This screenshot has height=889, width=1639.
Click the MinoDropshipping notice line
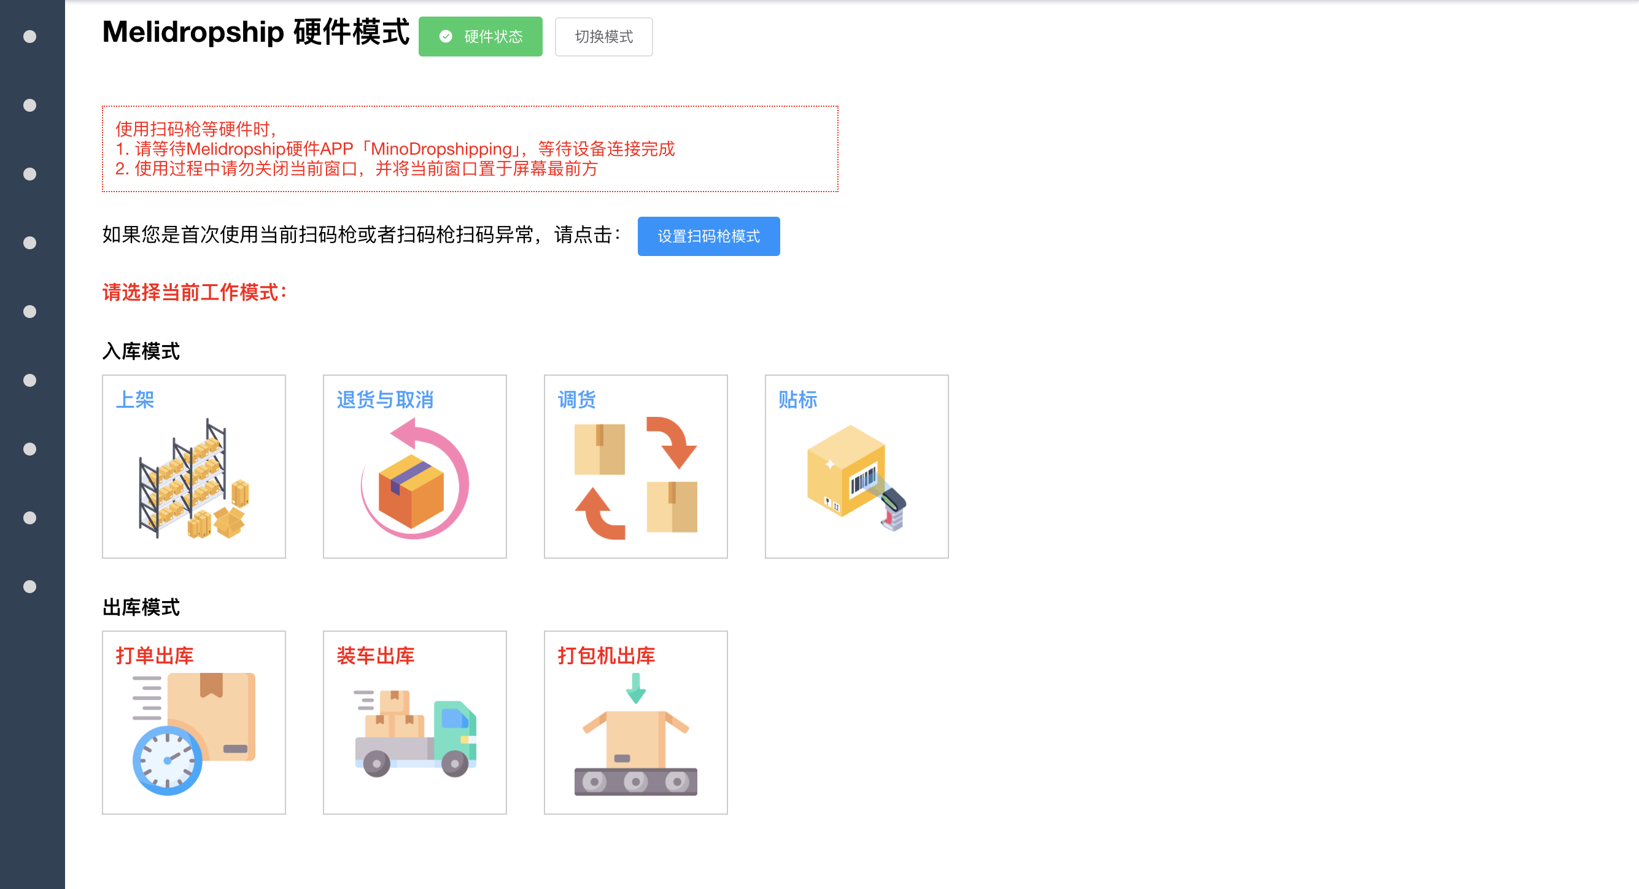click(x=395, y=149)
